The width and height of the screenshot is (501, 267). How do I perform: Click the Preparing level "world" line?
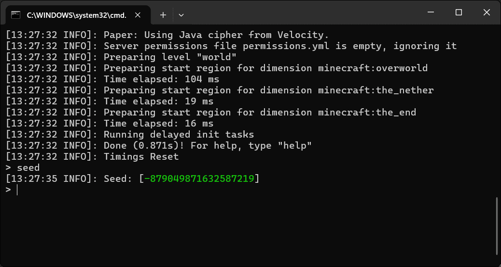coord(121,57)
